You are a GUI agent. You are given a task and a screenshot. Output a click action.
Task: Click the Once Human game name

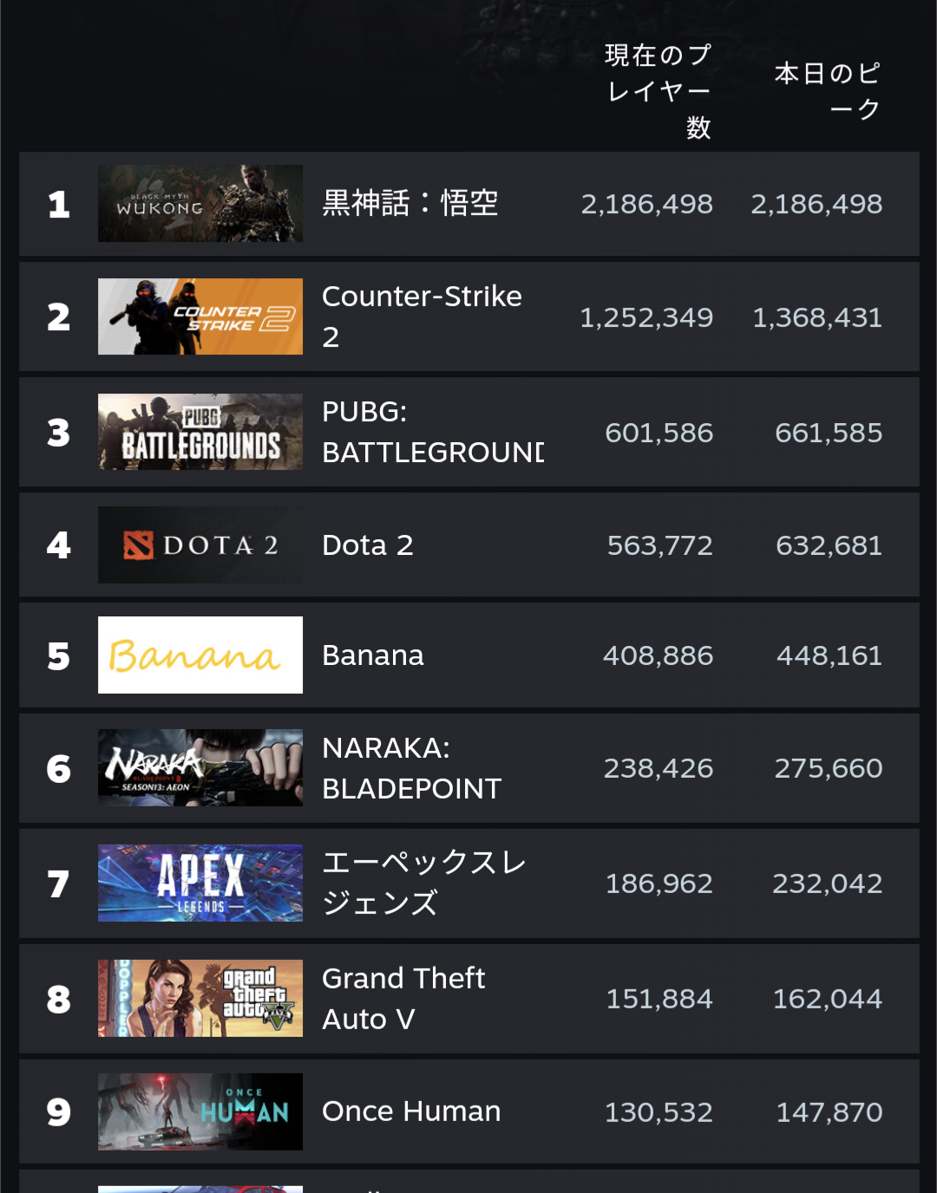click(x=411, y=1112)
